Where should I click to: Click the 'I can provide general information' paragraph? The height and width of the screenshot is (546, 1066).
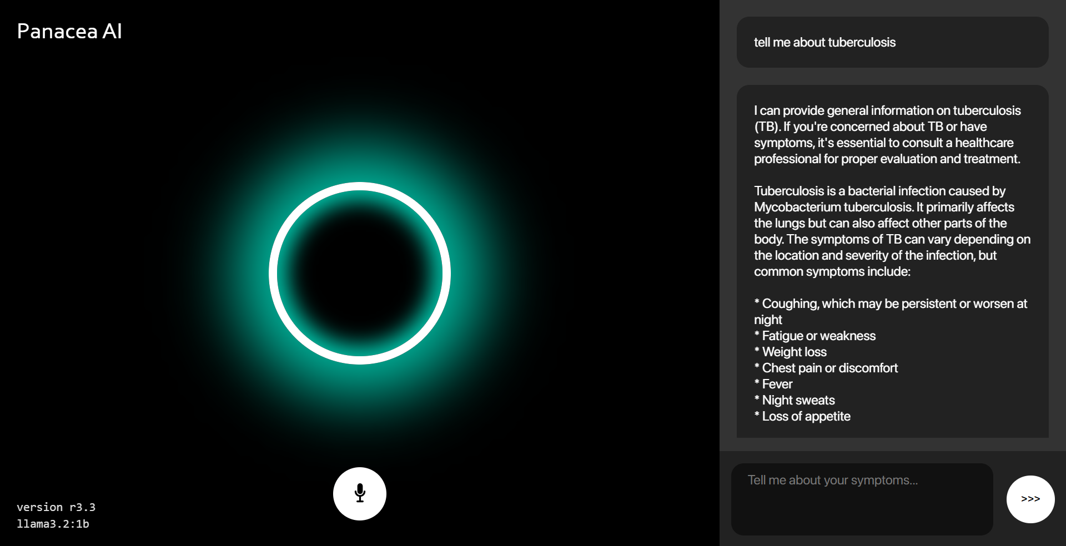[x=887, y=135]
